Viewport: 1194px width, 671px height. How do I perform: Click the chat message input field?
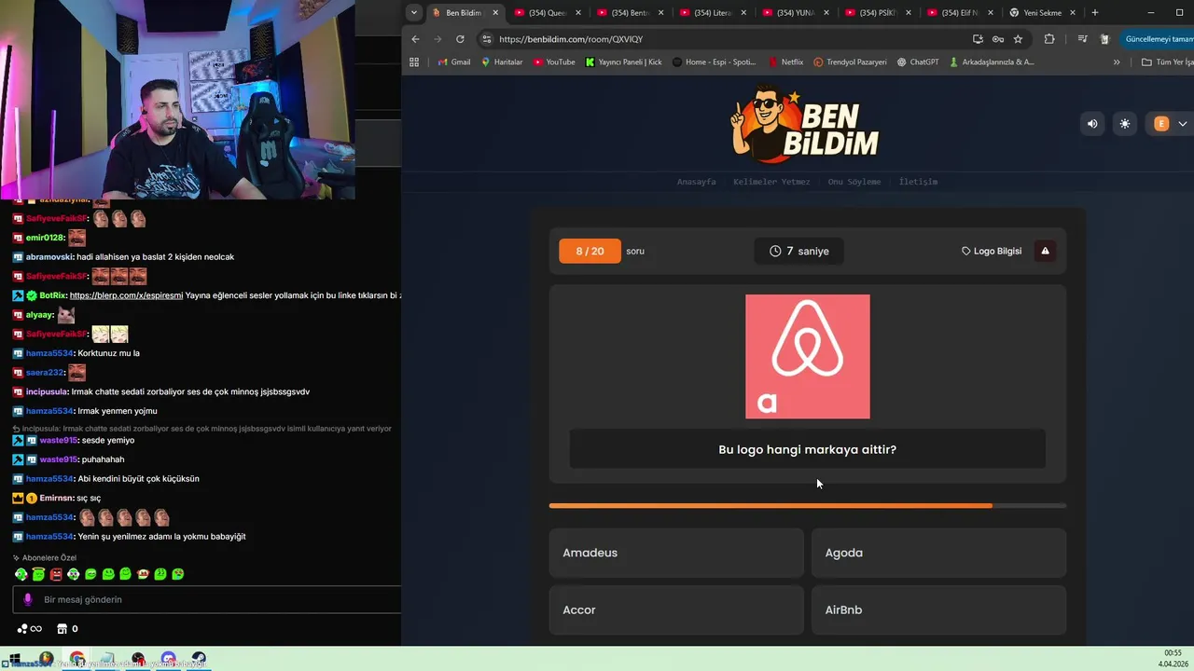[x=207, y=599]
